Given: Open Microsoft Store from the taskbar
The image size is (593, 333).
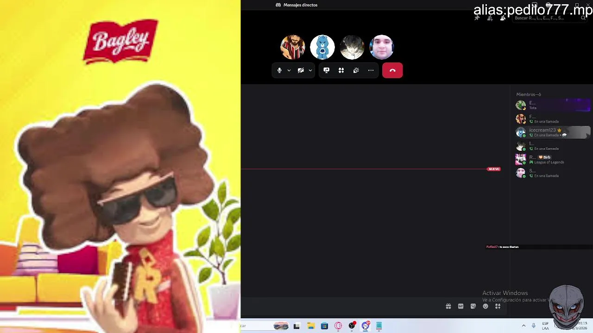Looking at the screenshot, I should click(324, 326).
